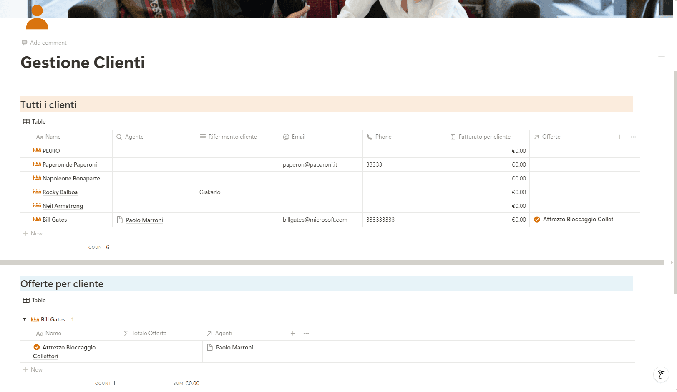The height and width of the screenshot is (392, 677).
Task: Click the arrow icon in the Offerte column header
Action: [x=537, y=137]
